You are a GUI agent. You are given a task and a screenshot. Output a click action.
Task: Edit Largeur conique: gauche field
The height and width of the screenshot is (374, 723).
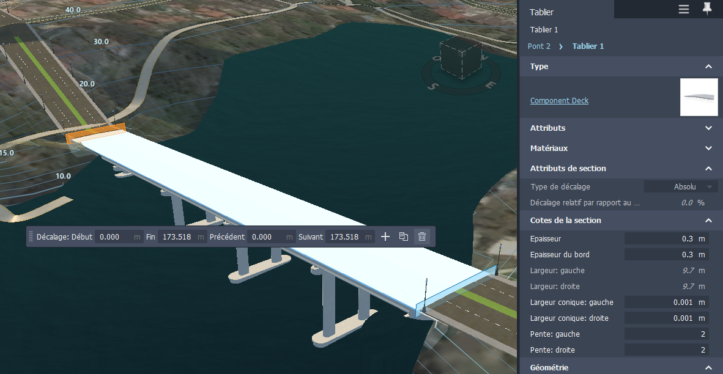pyautogui.click(x=666, y=302)
